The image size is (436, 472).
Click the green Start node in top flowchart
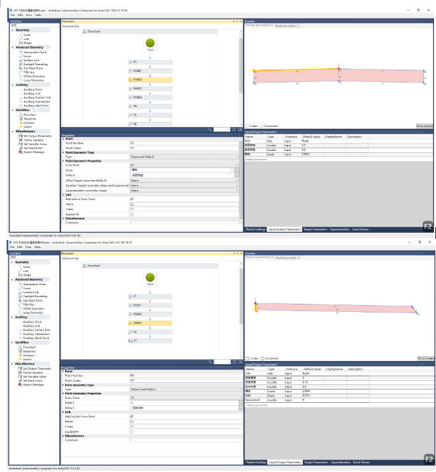tap(150, 43)
